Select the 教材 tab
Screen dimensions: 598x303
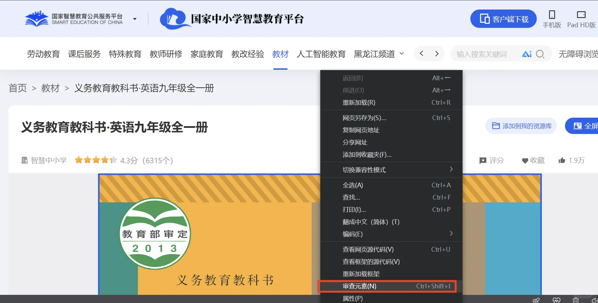point(280,54)
